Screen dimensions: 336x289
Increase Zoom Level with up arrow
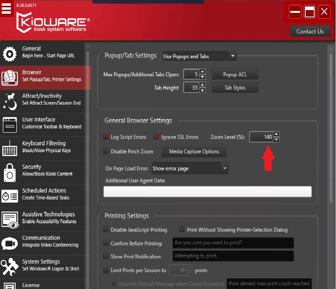[x=276, y=134]
